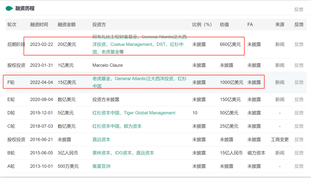
Task: Select the 500万美元 amount cell
Action: pyautogui.click(x=68, y=166)
